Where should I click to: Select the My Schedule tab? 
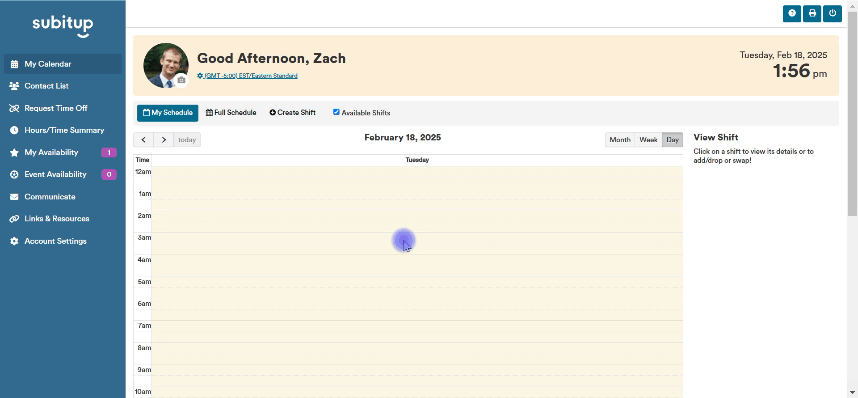click(168, 113)
